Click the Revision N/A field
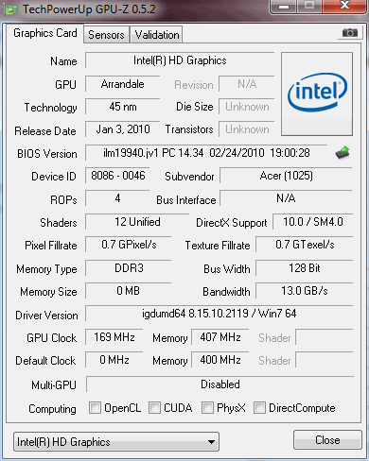The image size is (369, 461). coord(247,84)
